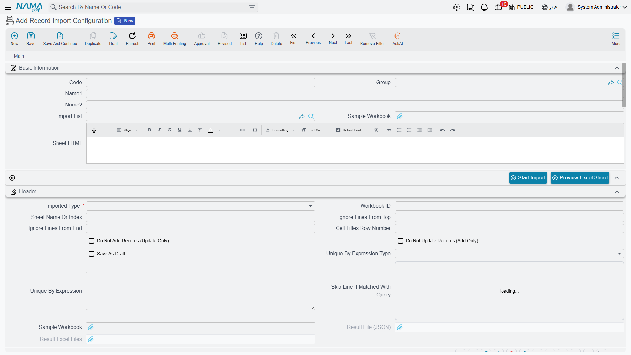Check Do Not Add Records (Update Only)
The image size is (631, 355).
pos(92,241)
